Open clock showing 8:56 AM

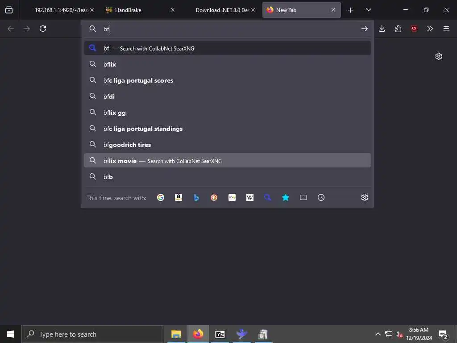tap(419, 334)
